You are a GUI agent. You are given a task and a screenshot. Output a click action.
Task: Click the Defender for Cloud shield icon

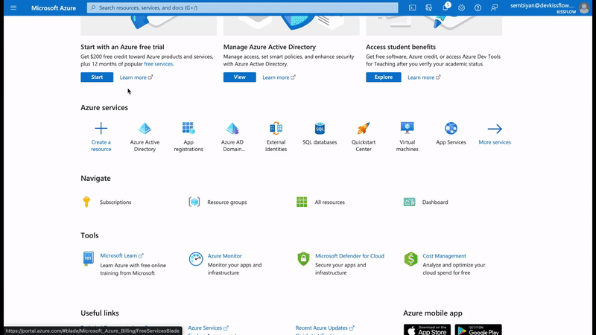(303, 259)
